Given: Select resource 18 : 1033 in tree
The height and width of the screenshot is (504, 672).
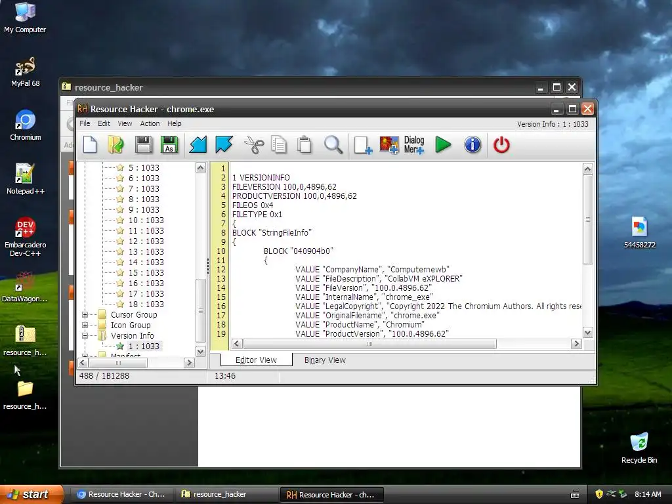Looking at the screenshot, I should pyautogui.click(x=146, y=304).
